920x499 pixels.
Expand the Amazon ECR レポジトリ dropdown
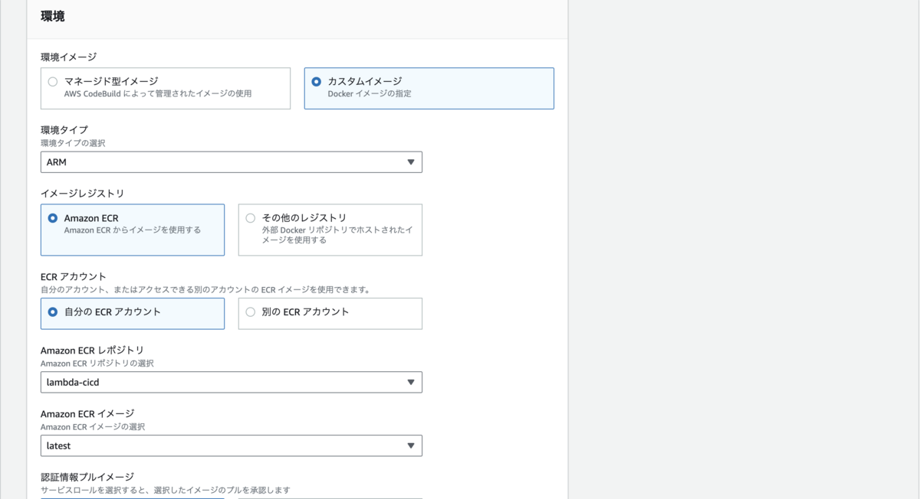click(231, 382)
